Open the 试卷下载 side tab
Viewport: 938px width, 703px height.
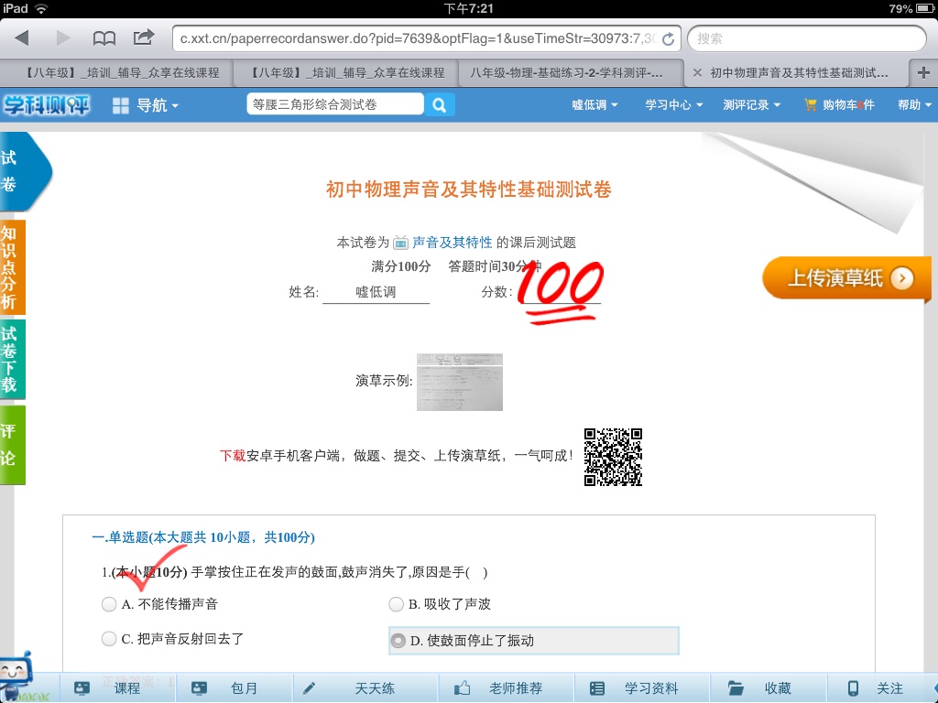[x=12, y=359]
